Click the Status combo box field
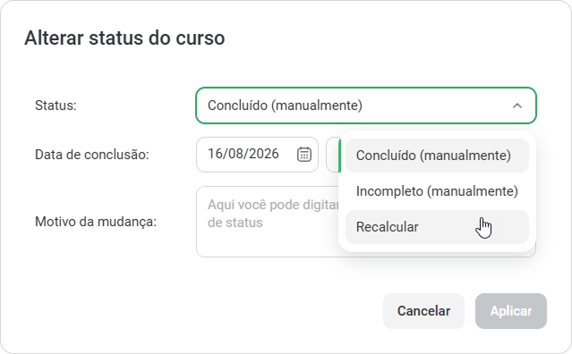The width and height of the screenshot is (572, 354). 366,105
